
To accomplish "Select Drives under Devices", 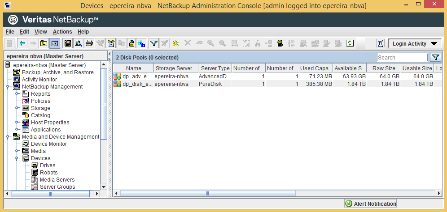I will 47,165.
